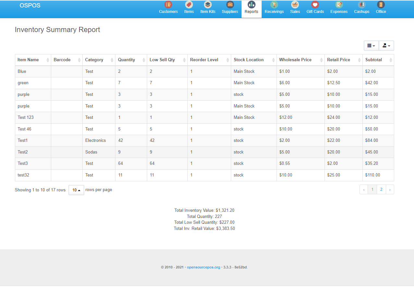
Task: Open the columns visibility dropdown
Action: click(371, 45)
